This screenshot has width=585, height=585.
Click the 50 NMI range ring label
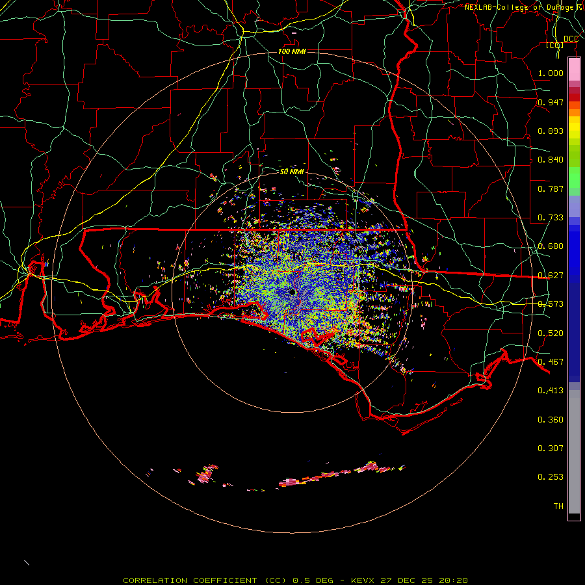(292, 172)
